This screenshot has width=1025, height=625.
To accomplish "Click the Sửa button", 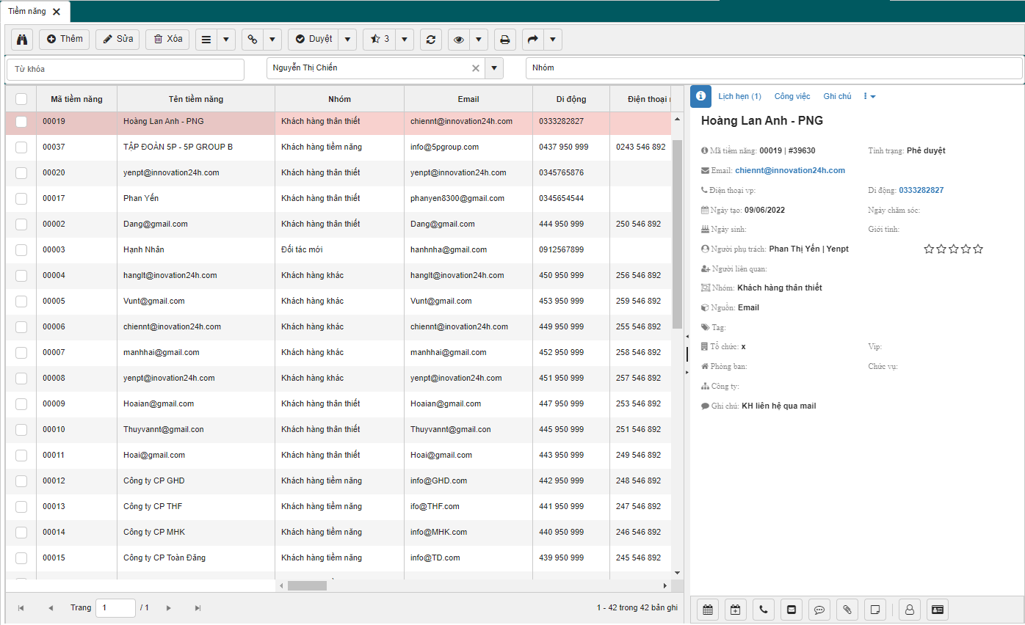I will click(x=117, y=39).
